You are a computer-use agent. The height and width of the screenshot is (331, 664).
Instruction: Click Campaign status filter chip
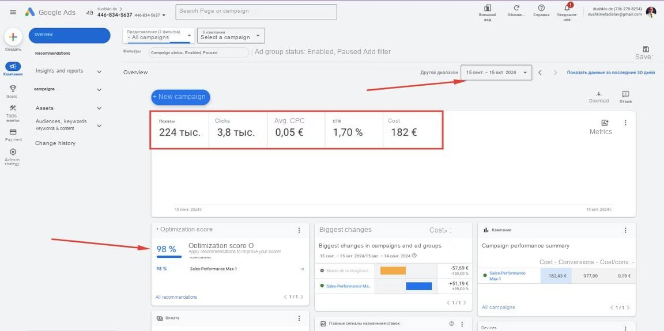point(199,52)
